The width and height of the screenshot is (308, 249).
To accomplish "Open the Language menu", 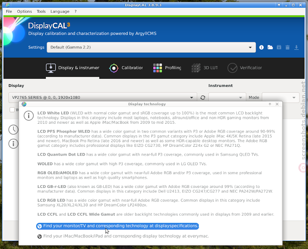I will (x=60, y=12).
